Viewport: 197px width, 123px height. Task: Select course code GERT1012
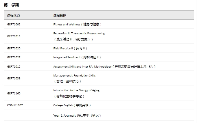tap(14, 67)
